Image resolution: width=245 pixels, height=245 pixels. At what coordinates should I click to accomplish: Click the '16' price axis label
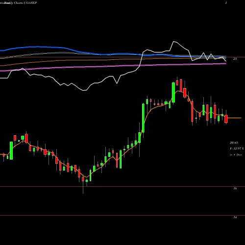pyautogui.click(x=235, y=189)
